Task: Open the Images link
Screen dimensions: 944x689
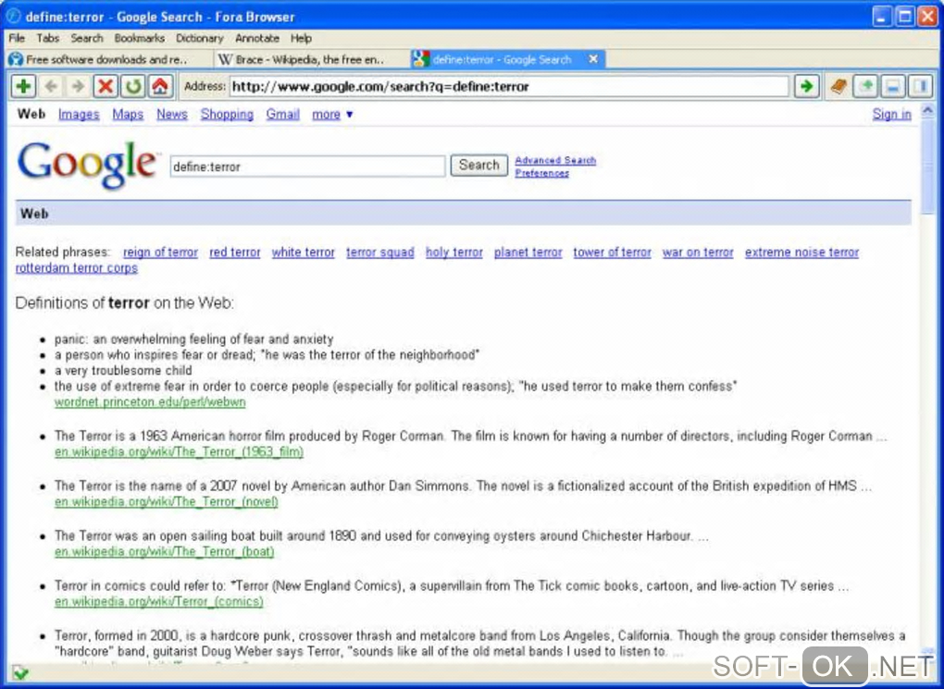Action: 79,115
